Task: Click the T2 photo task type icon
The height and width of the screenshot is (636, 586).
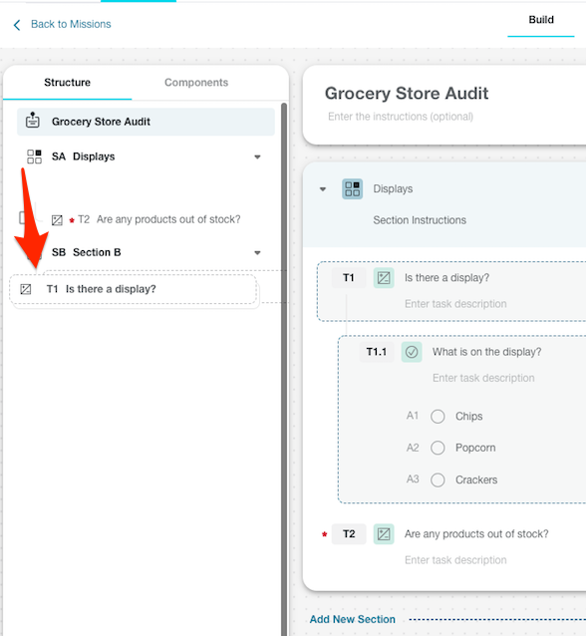Action: click(384, 533)
